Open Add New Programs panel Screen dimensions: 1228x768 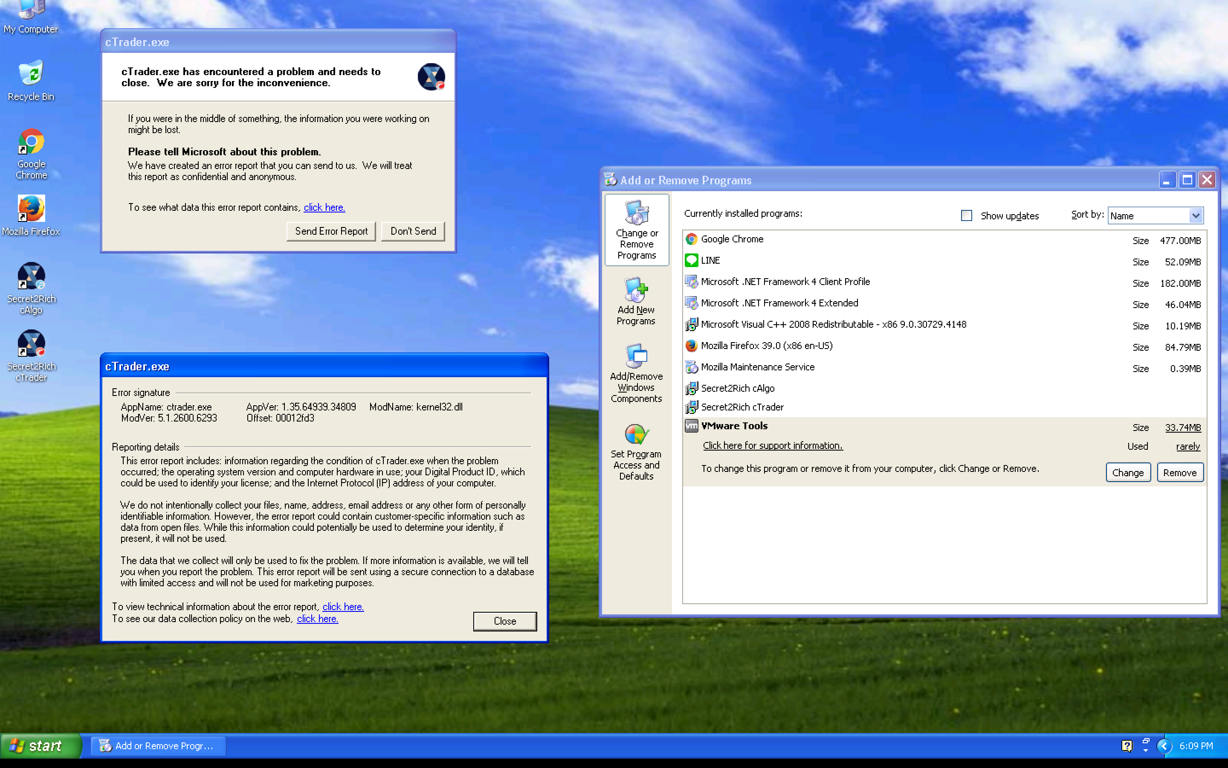(x=636, y=301)
